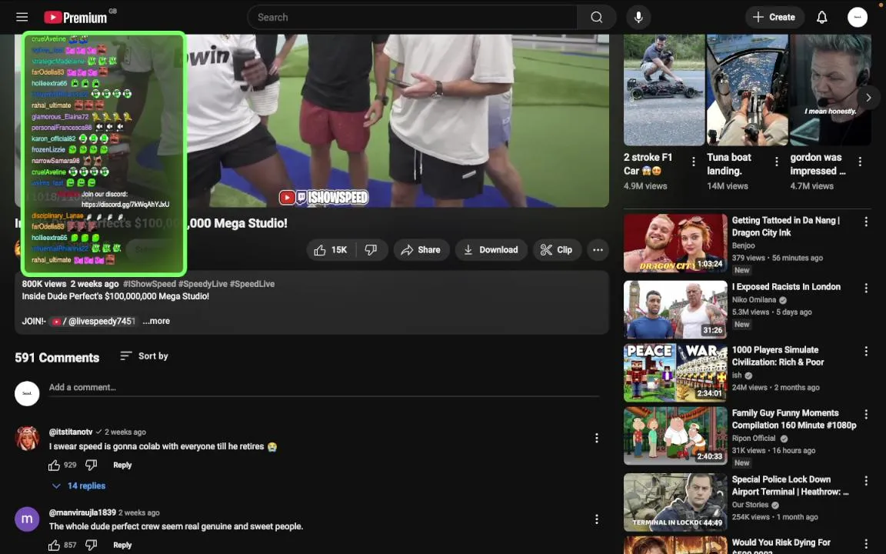
Task: Open options for gordon was impressed short
Action: (859, 162)
